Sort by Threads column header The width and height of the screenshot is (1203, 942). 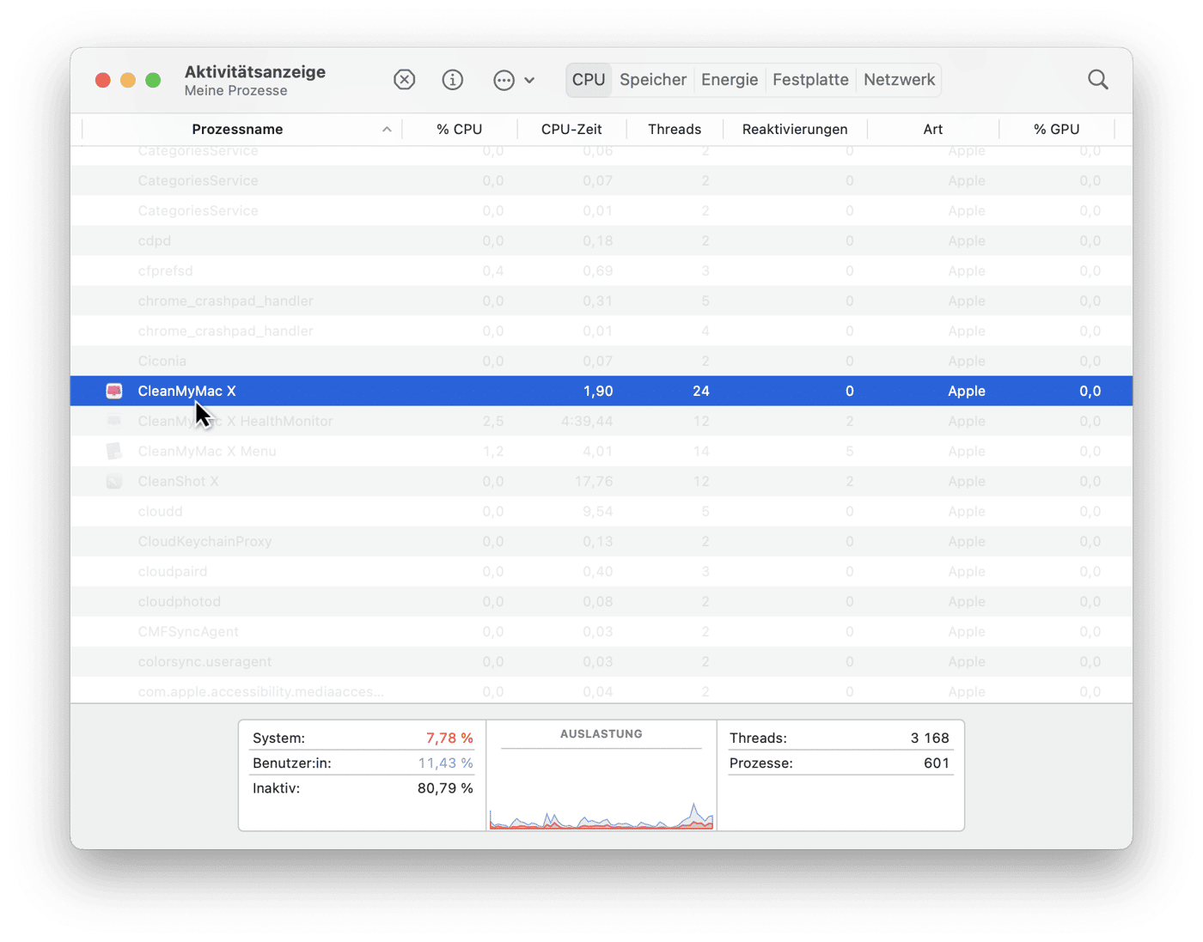click(x=675, y=129)
